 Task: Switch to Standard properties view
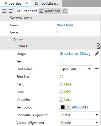coord(27,11)
